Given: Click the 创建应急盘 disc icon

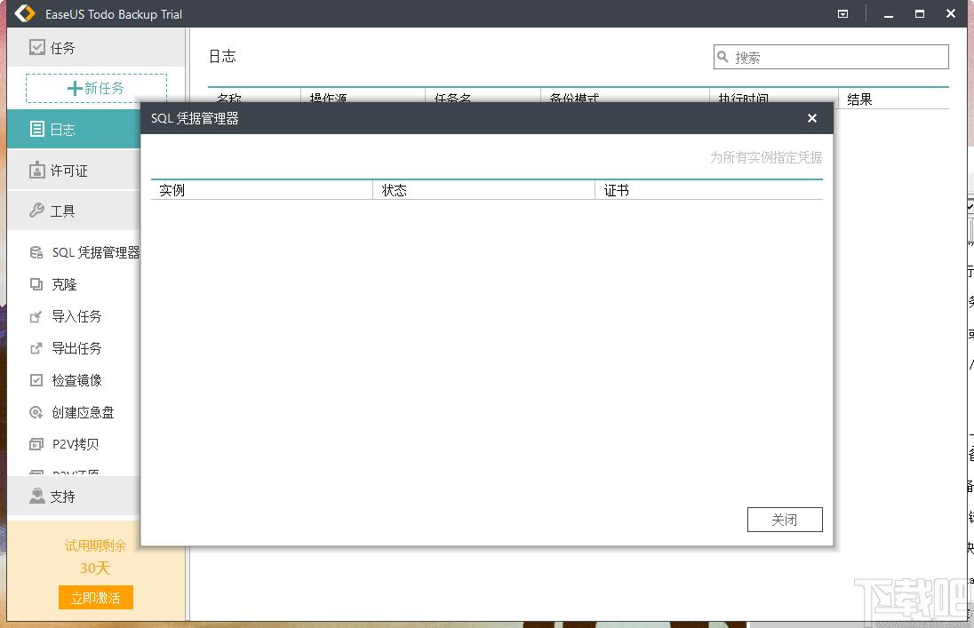Looking at the screenshot, I should (x=36, y=412).
